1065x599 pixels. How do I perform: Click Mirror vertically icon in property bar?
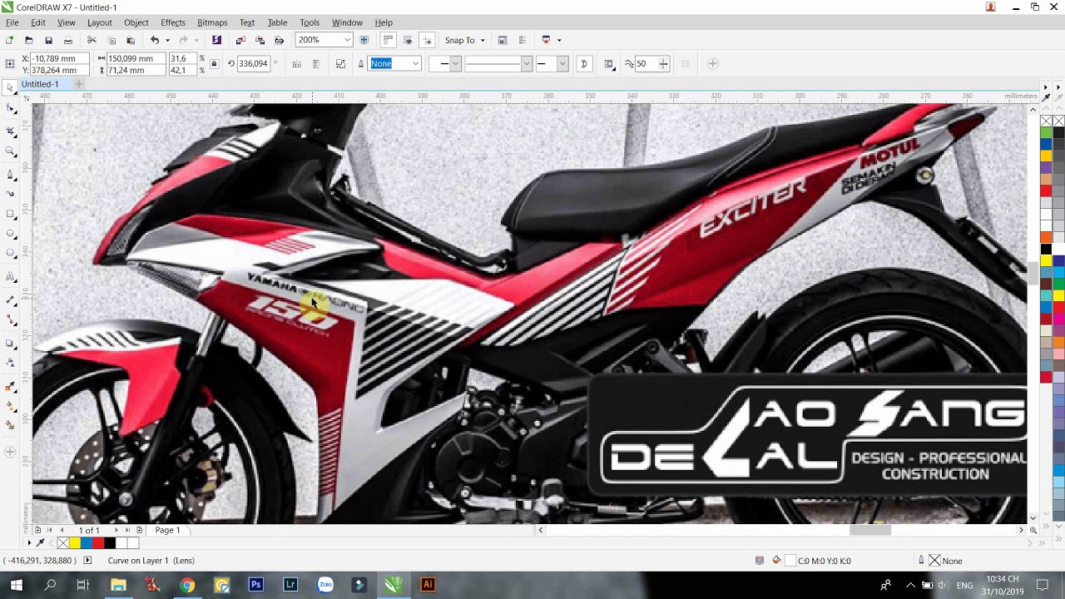click(x=316, y=64)
